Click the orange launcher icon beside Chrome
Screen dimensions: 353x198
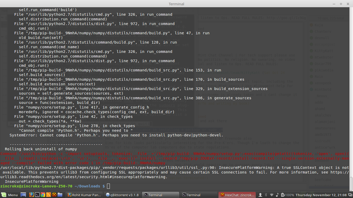click(x=49, y=195)
